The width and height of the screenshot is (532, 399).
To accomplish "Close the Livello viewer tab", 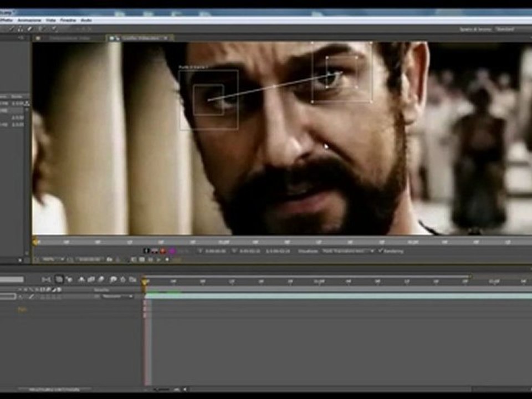I will (x=166, y=38).
